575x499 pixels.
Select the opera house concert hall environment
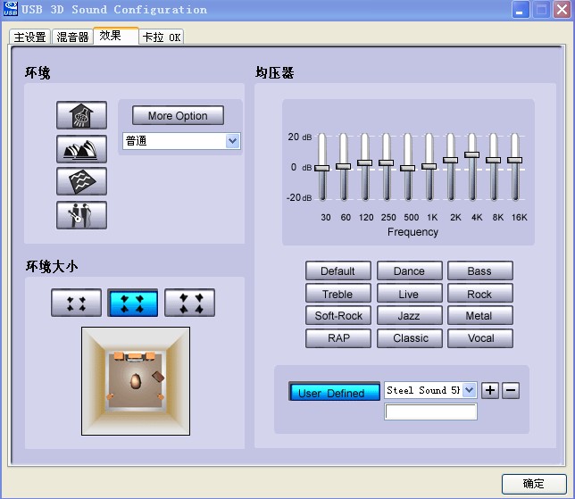(82, 149)
